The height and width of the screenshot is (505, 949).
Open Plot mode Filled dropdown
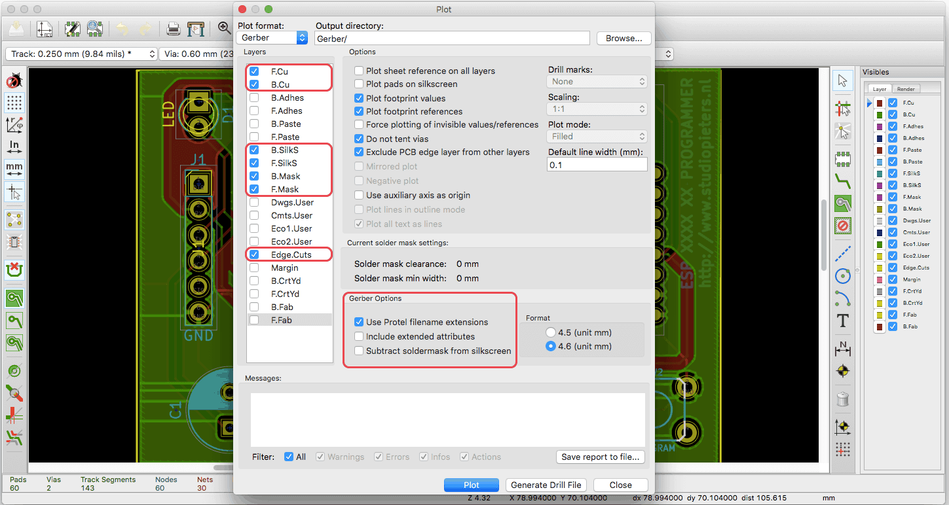click(597, 137)
